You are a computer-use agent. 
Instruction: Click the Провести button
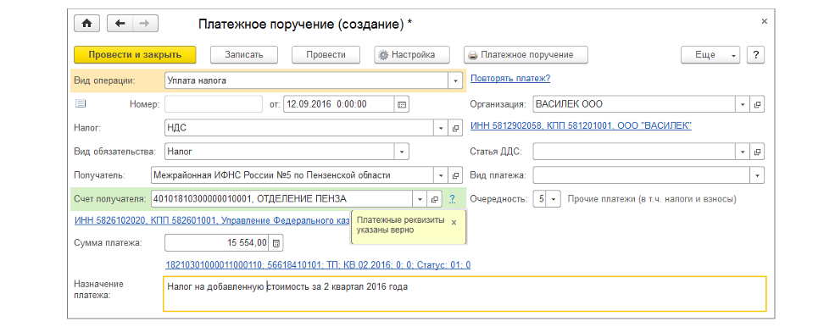click(x=326, y=55)
